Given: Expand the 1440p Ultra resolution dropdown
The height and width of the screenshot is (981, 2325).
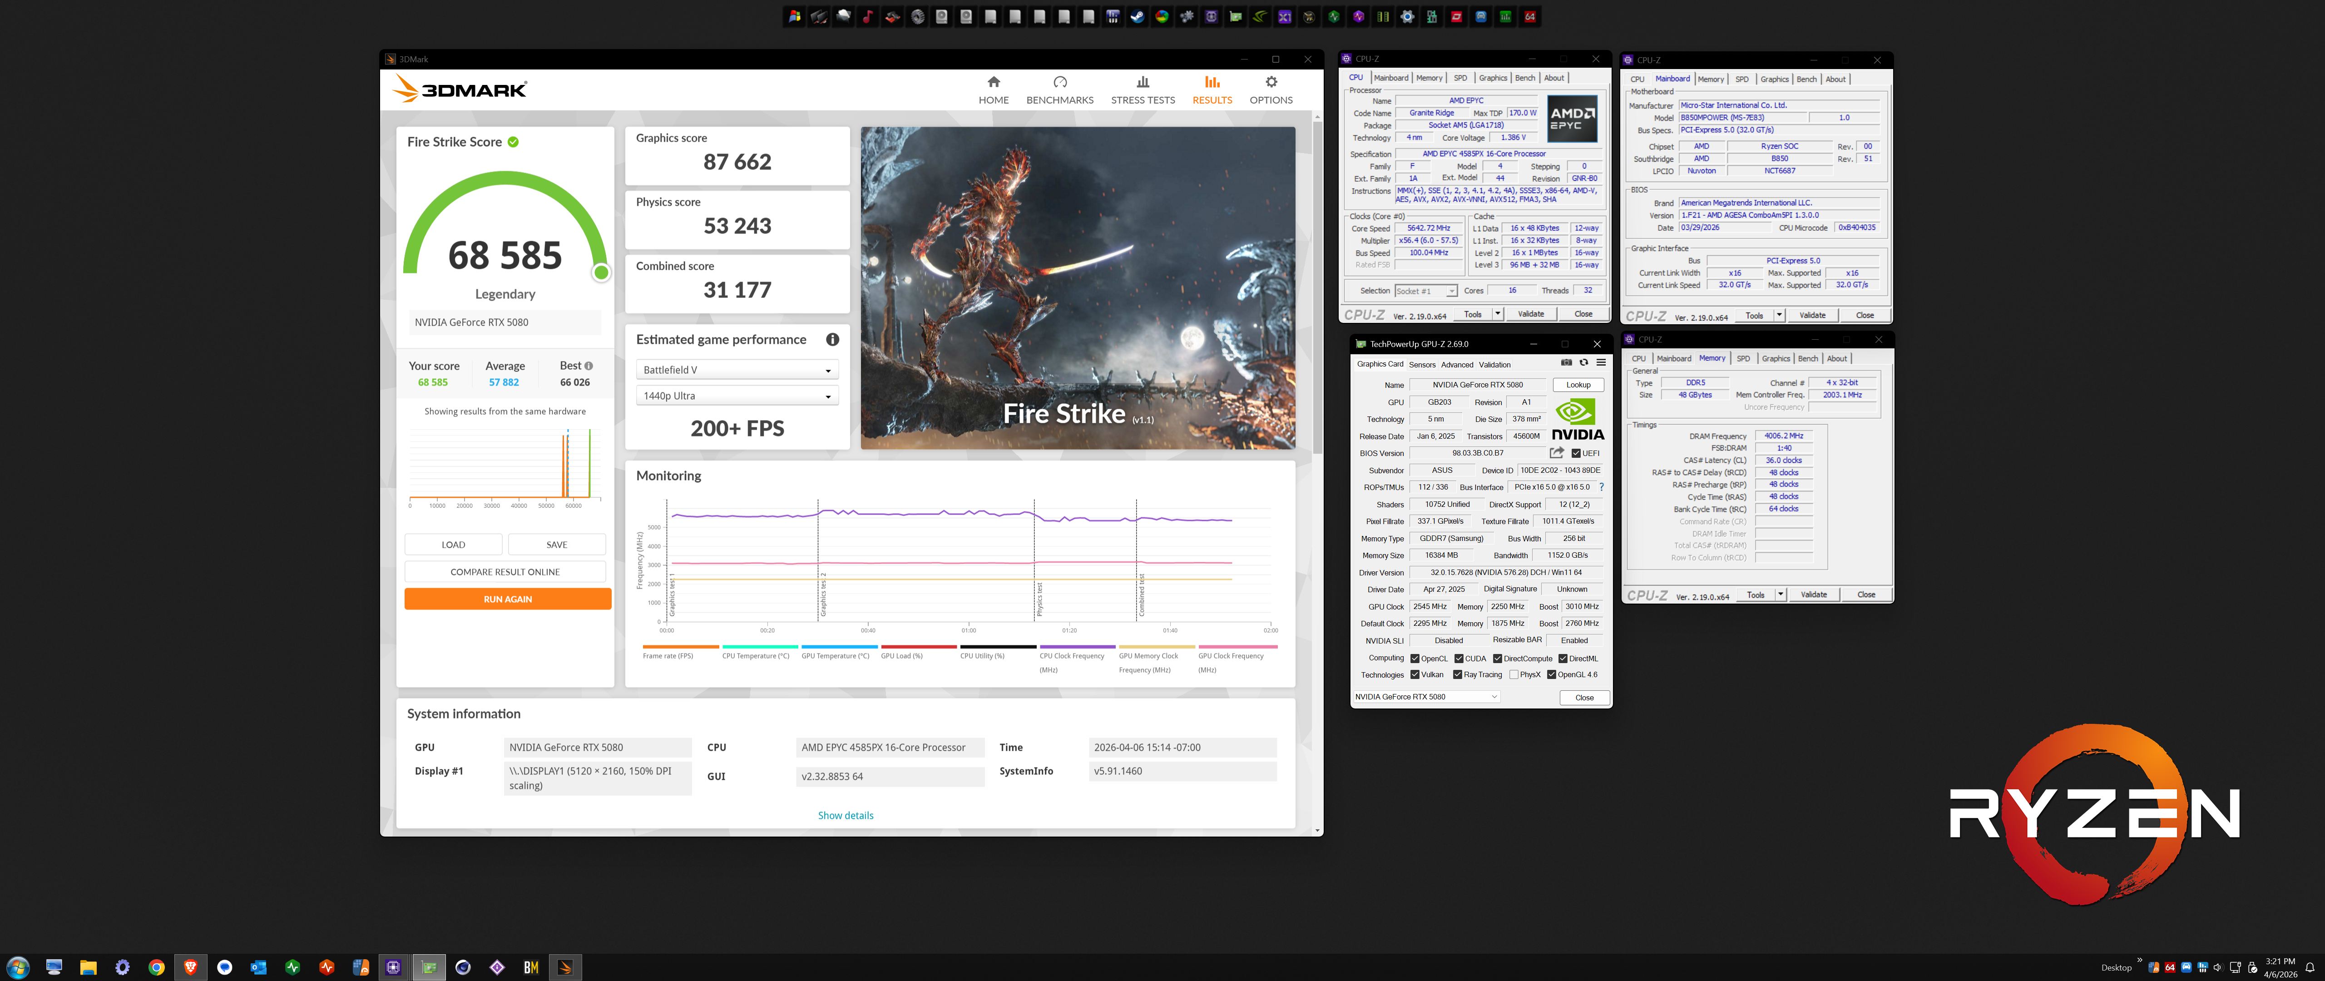Looking at the screenshot, I should pyautogui.click(x=737, y=396).
